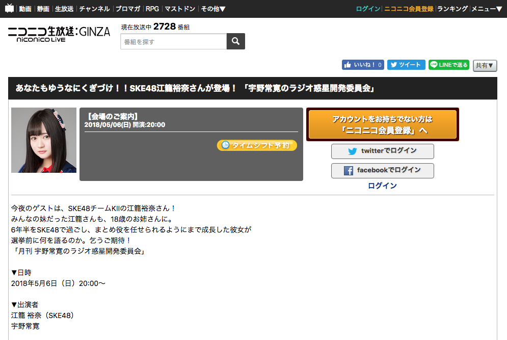
Task: Click the Twitter ツイート button
Action: point(406,65)
